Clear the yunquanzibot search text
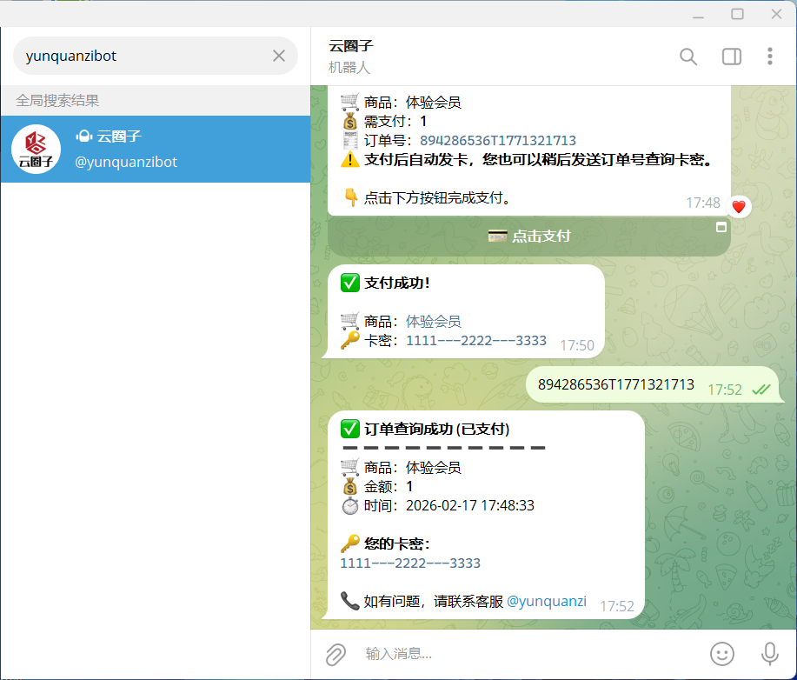Image resolution: width=797 pixels, height=680 pixels. tap(278, 55)
